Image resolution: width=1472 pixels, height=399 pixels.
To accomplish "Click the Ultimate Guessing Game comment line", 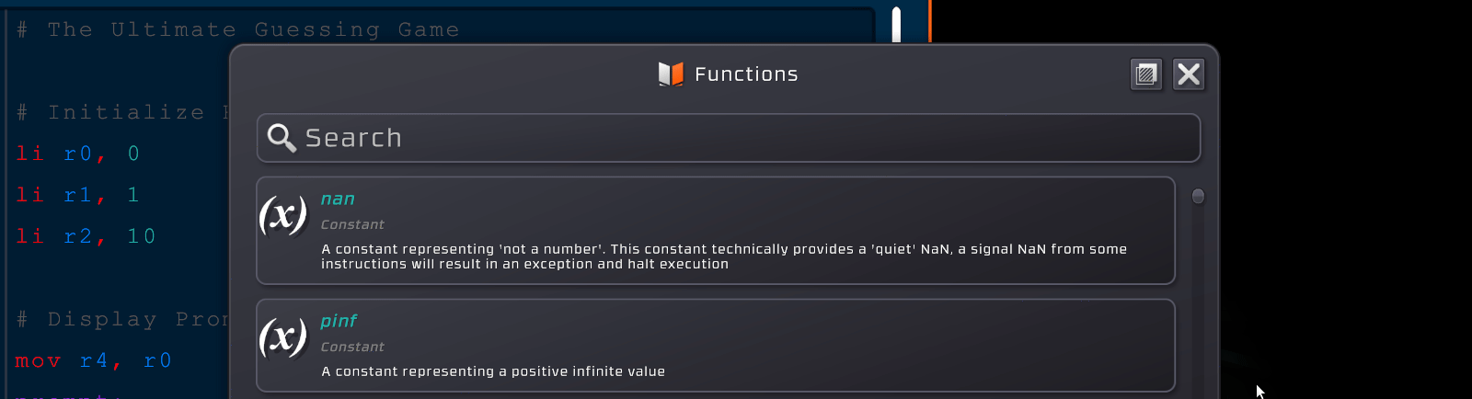I will [239, 29].
